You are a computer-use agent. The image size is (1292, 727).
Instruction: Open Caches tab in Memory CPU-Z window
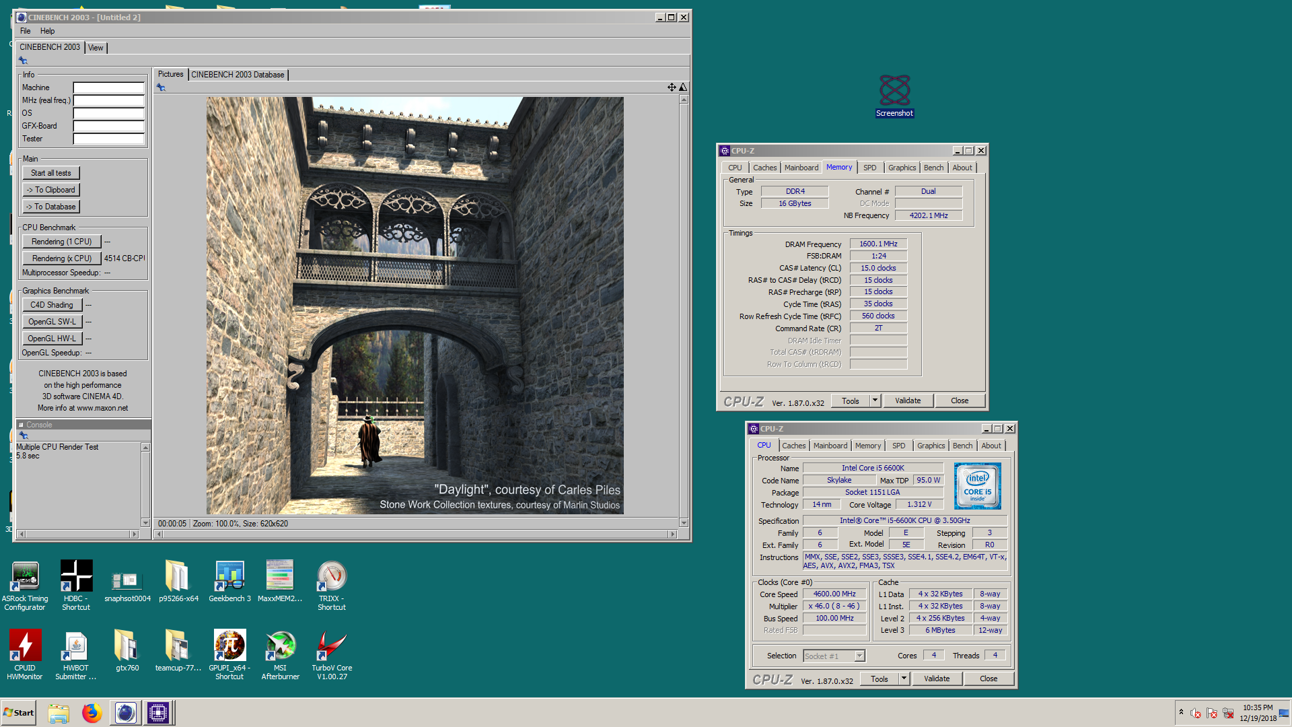click(x=765, y=168)
